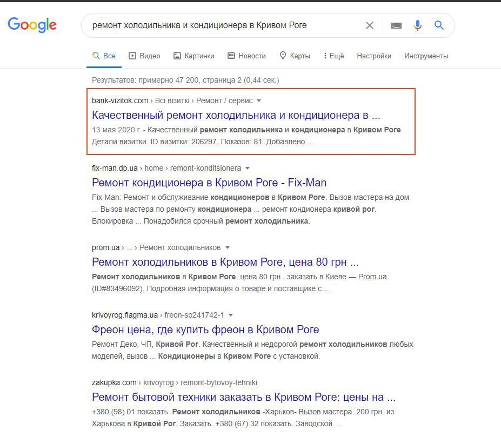Start voice search with microphone icon
The height and width of the screenshot is (437, 501).
[x=417, y=25]
